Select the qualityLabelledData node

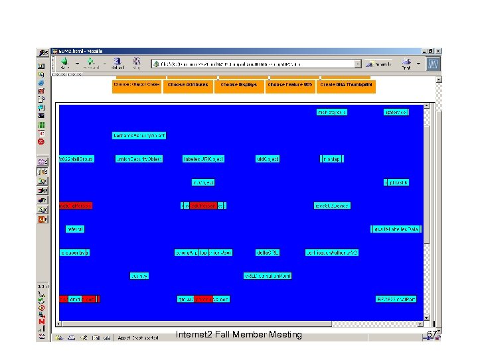click(396, 229)
